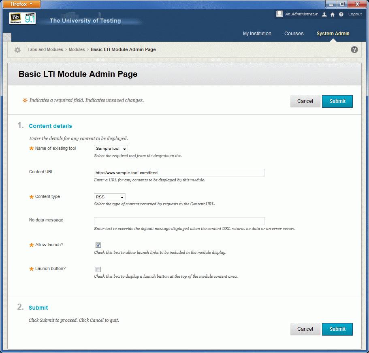Uncheck the Allow launch checkbox
This screenshot has height=353, width=369.
click(x=98, y=245)
